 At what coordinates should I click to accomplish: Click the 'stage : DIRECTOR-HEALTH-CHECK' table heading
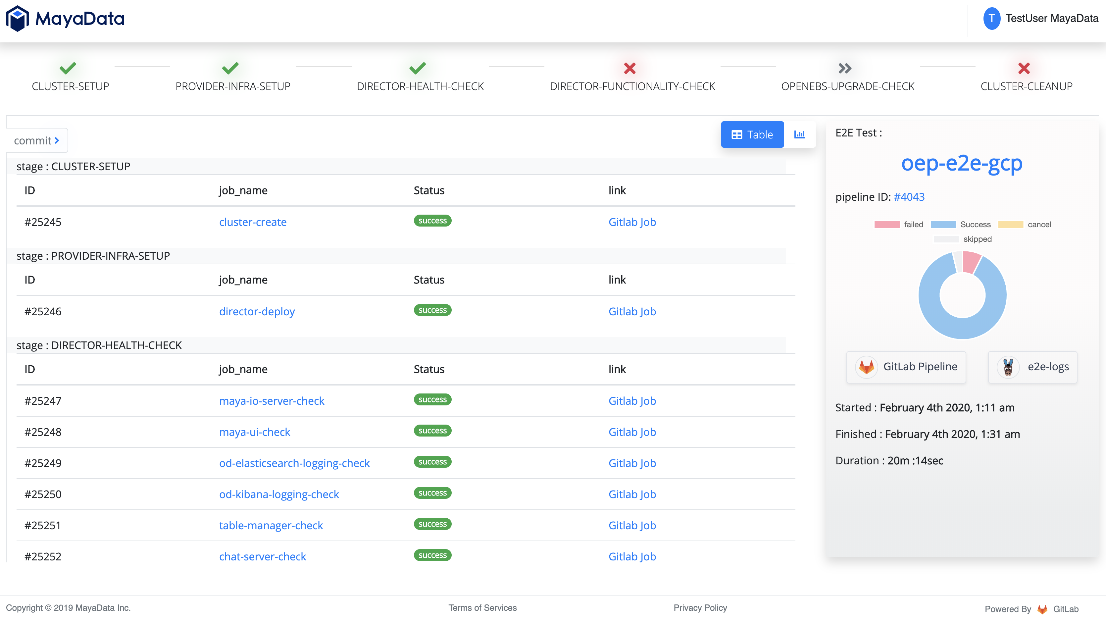pos(99,345)
